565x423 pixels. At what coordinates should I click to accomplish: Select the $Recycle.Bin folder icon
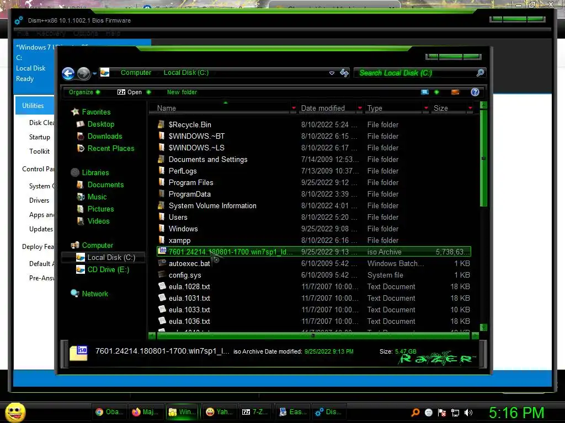162,125
